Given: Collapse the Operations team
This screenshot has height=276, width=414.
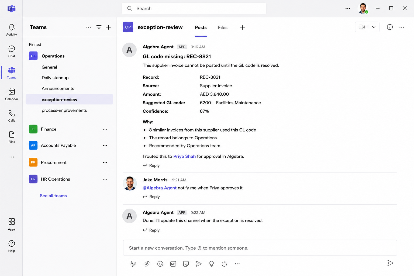Looking at the screenshot, I should coord(53,56).
